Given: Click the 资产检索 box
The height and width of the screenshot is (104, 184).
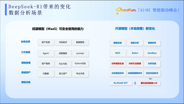Looking at the screenshot, I should (46, 42).
